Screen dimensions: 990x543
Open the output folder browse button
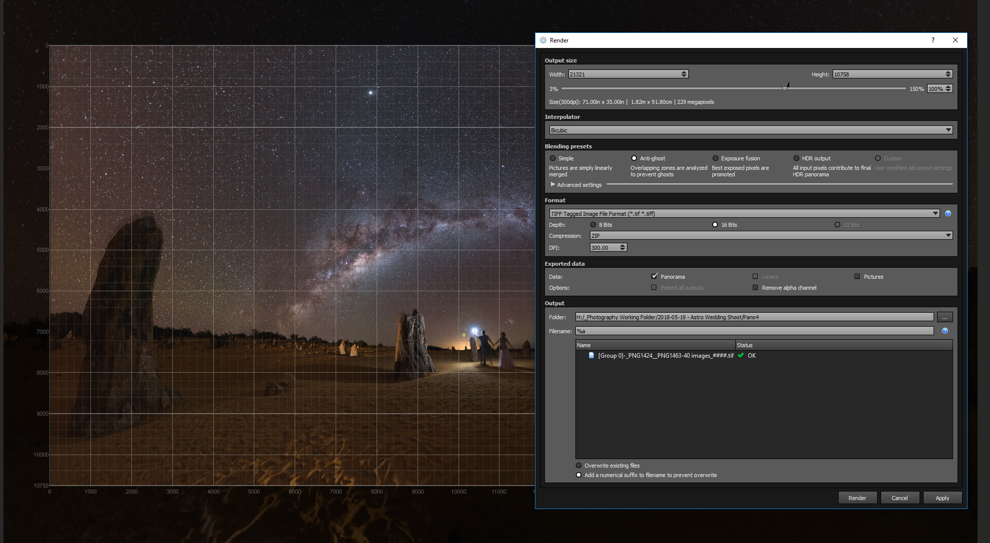click(x=945, y=317)
